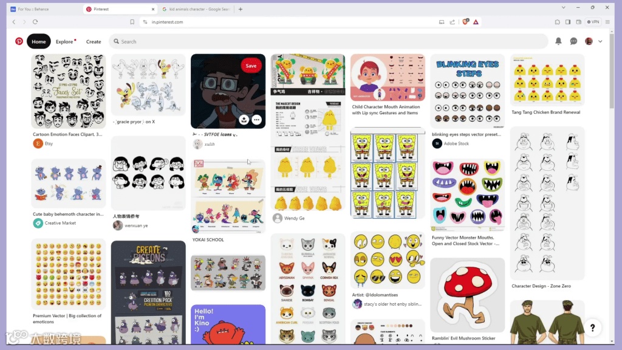
Task: Reload the current page
Action: click(x=35, y=22)
